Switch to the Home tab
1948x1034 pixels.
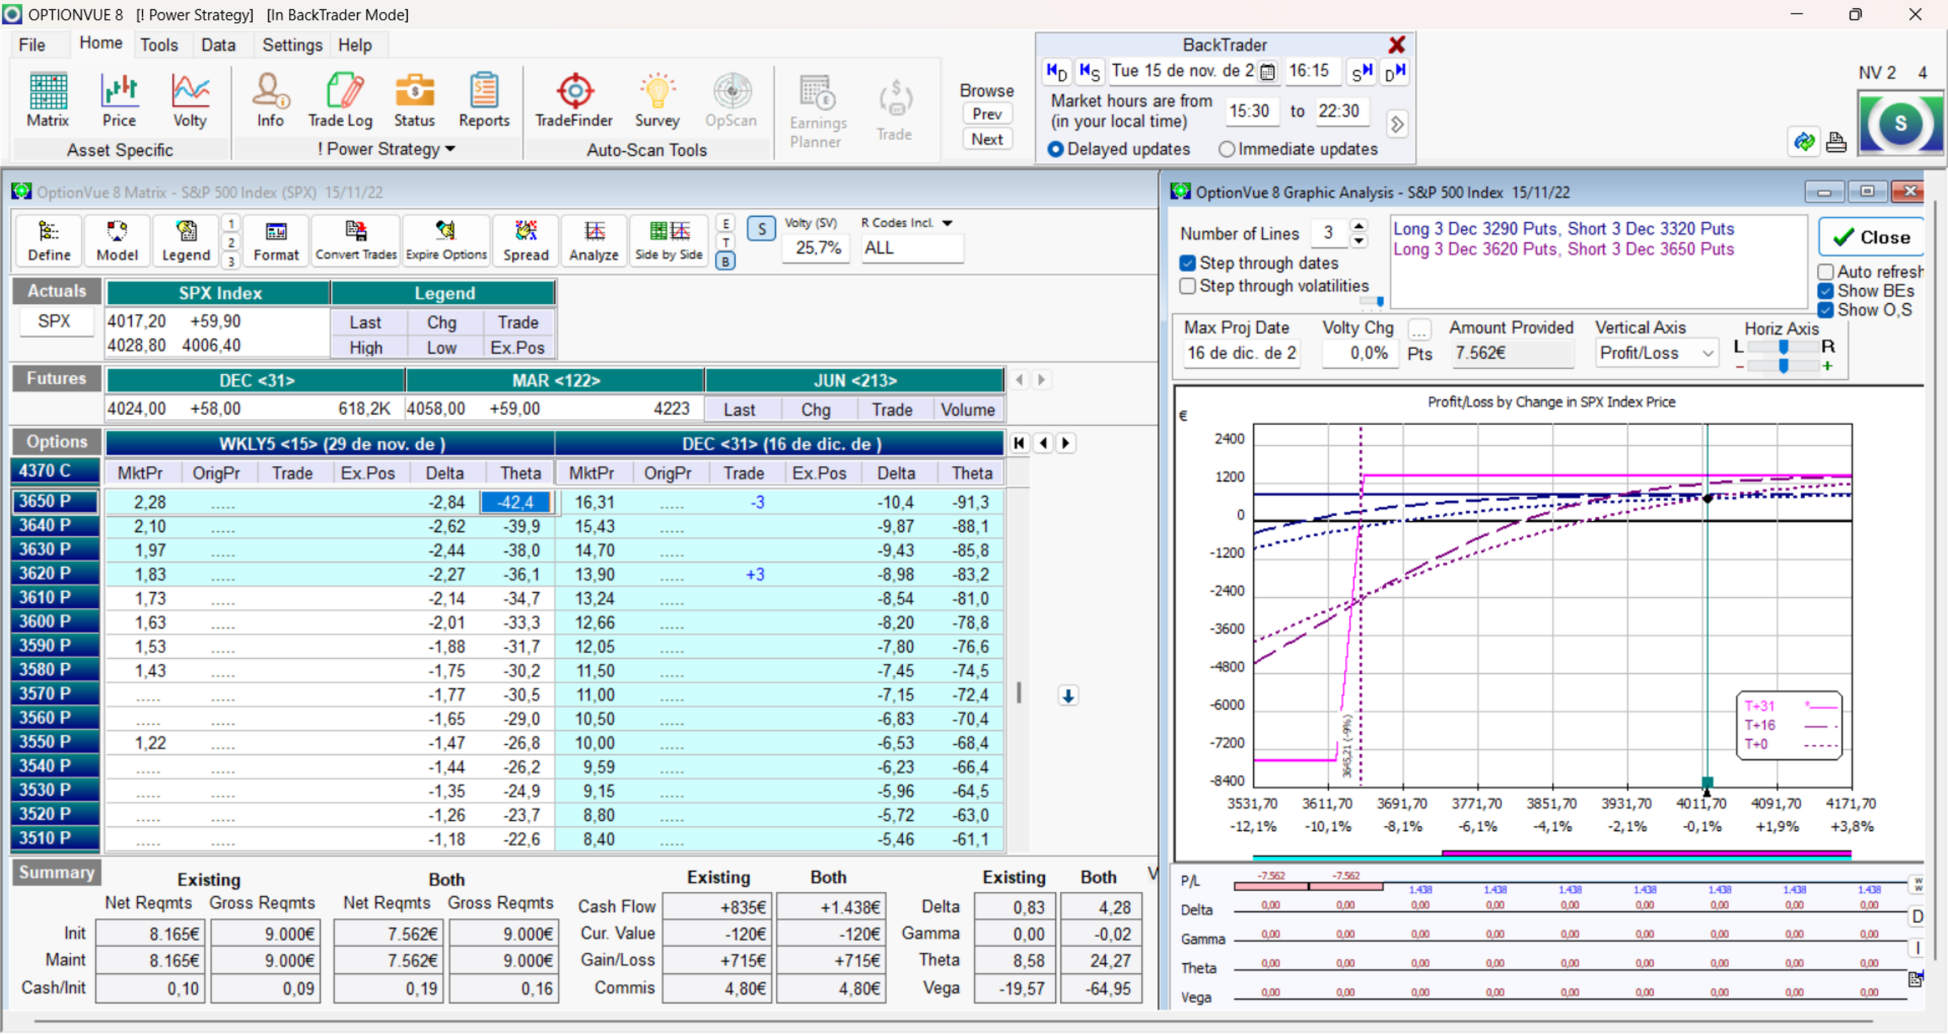[101, 43]
